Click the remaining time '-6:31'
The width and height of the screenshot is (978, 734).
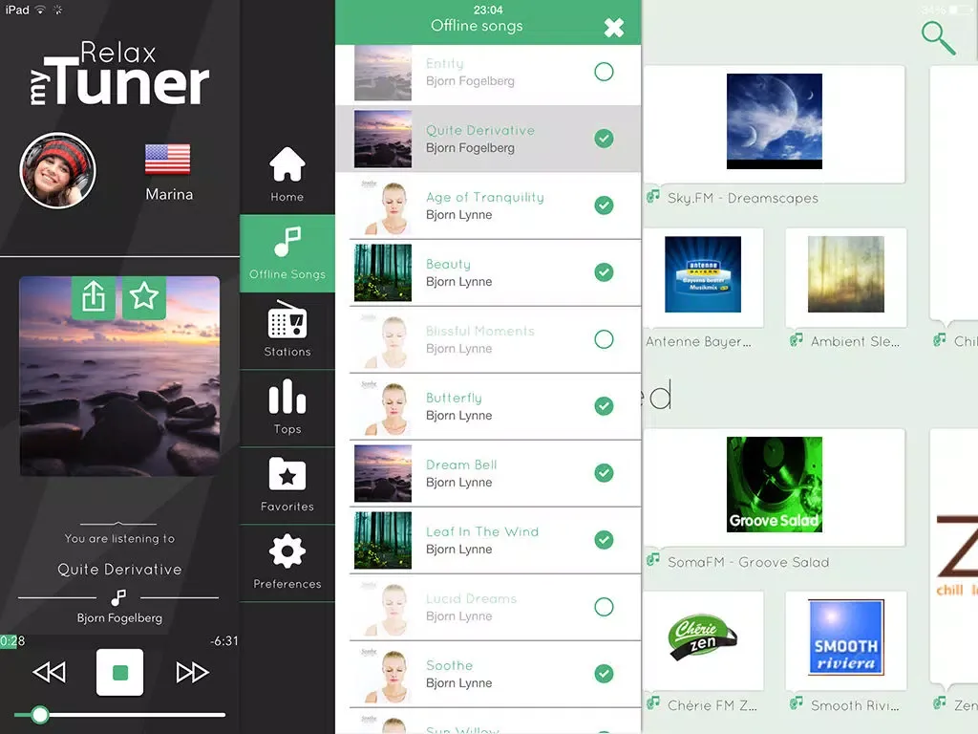click(x=223, y=641)
